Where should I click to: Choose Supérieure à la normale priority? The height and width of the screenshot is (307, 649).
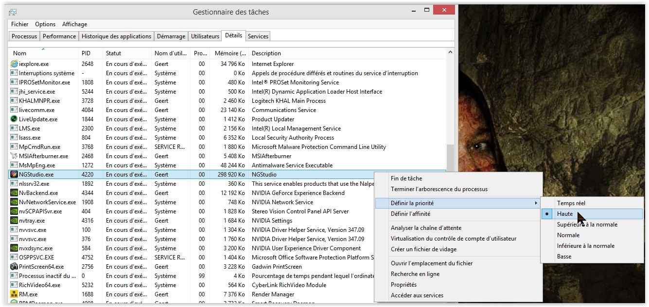click(x=592, y=225)
